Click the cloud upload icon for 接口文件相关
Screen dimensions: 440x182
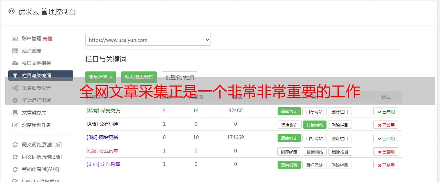[x=15, y=63]
